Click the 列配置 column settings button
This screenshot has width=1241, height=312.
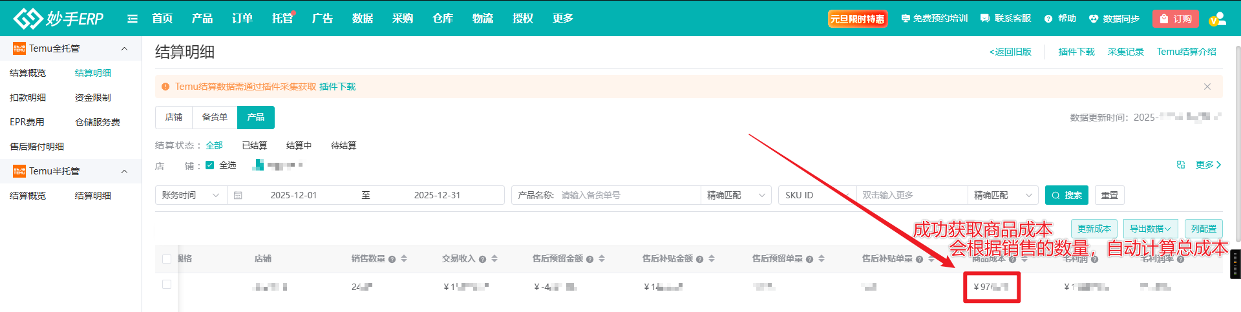(x=1204, y=229)
